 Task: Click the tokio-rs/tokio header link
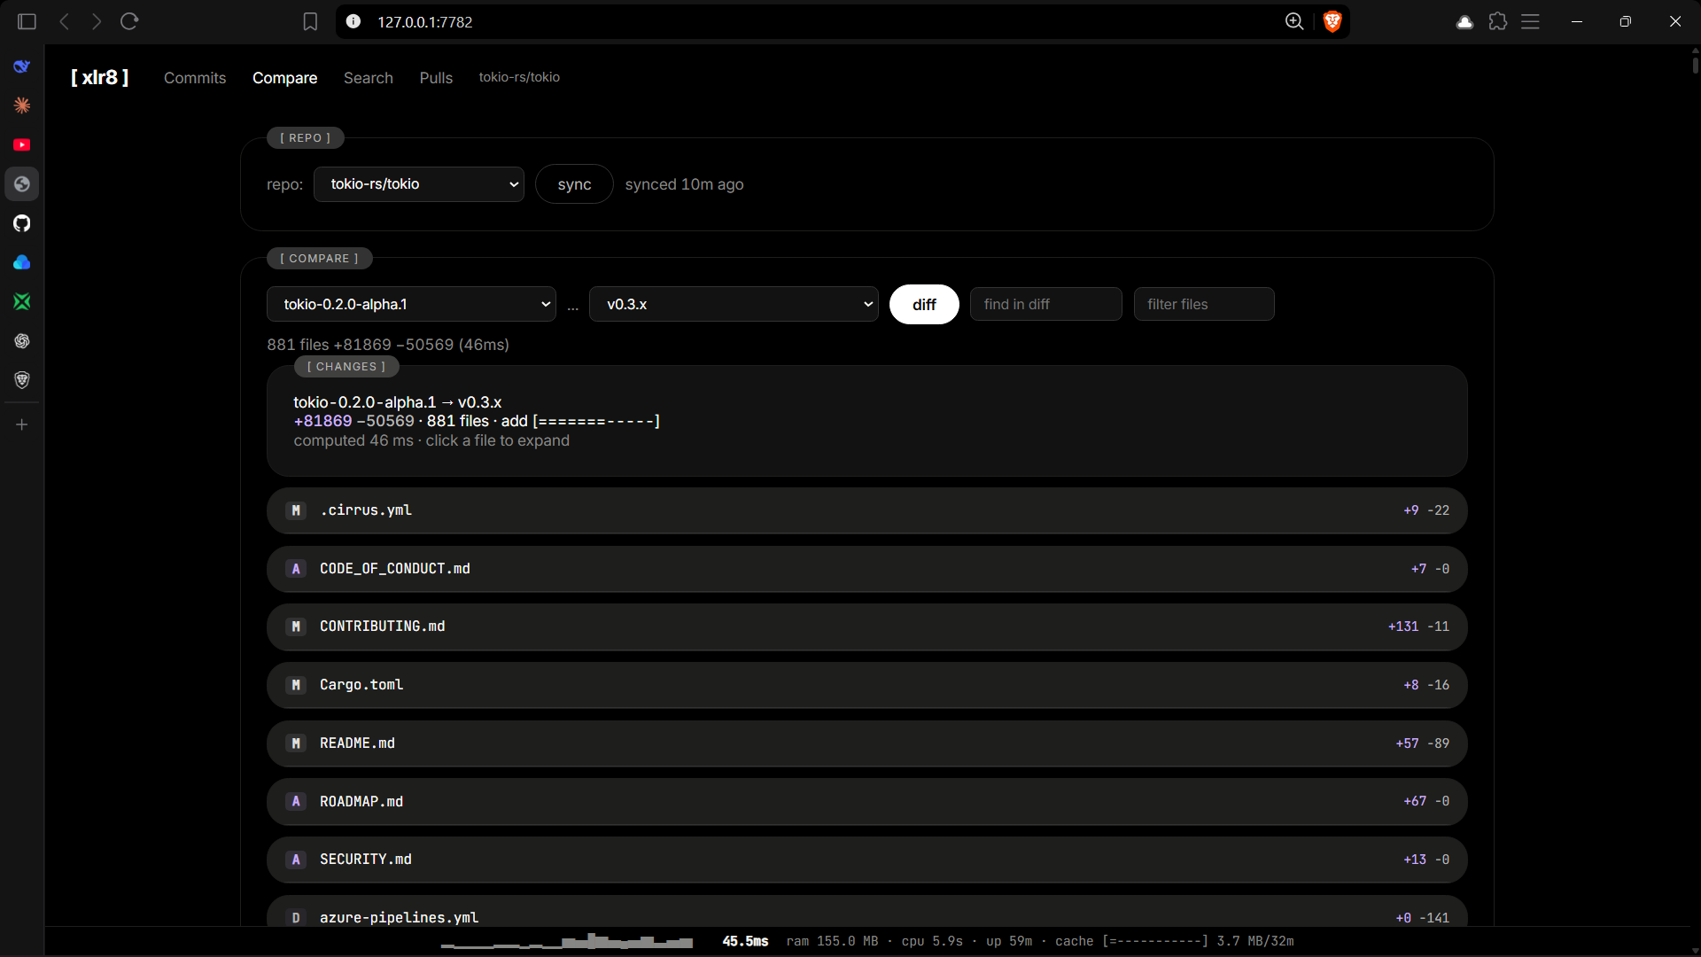tap(519, 77)
